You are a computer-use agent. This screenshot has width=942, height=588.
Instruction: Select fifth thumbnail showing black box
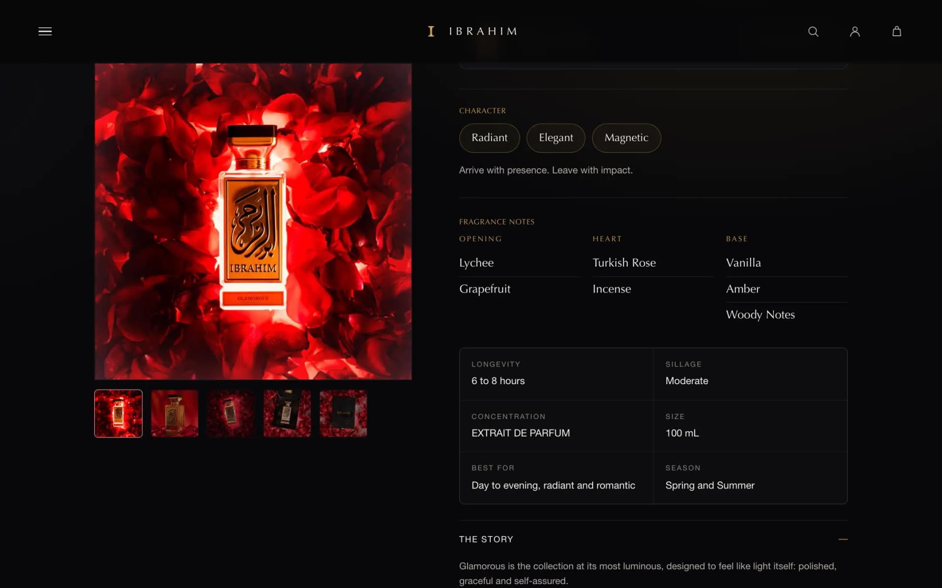[343, 413]
